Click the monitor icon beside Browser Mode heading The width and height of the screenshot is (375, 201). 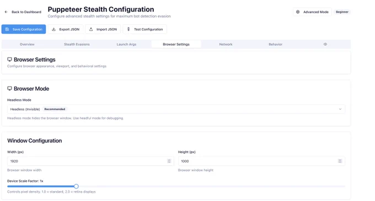tap(9, 89)
